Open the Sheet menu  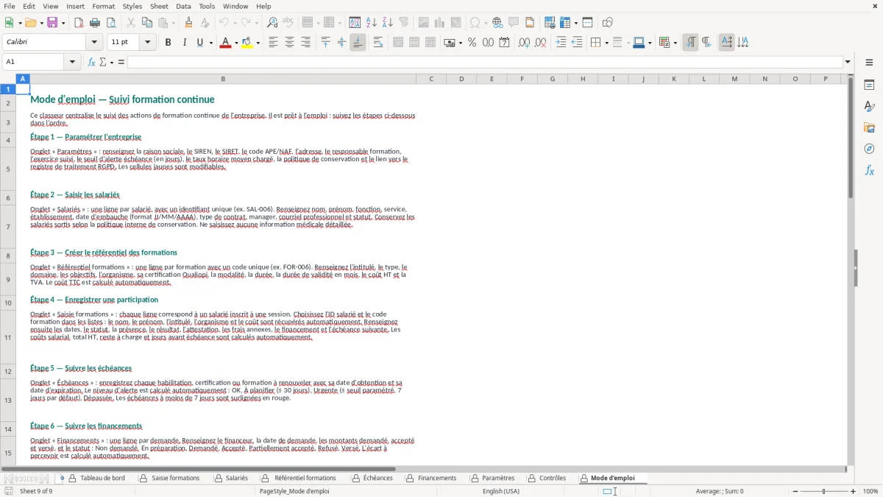tap(159, 6)
